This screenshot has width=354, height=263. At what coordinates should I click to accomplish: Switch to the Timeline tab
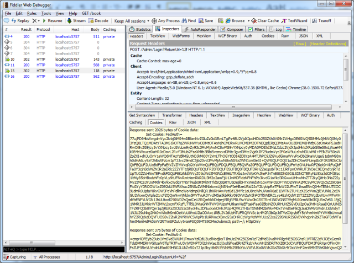coord(296,29)
